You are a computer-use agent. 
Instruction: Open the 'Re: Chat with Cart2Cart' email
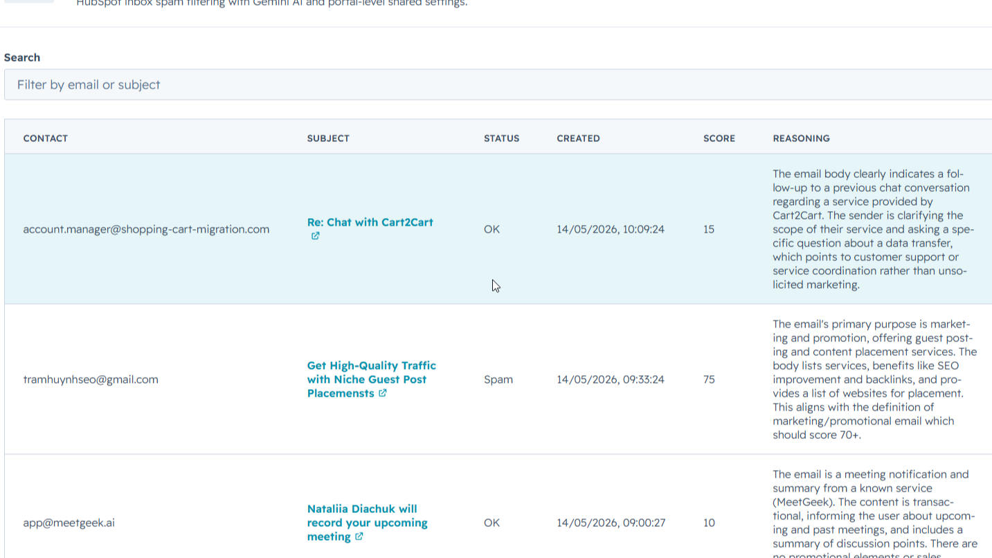(370, 222)
